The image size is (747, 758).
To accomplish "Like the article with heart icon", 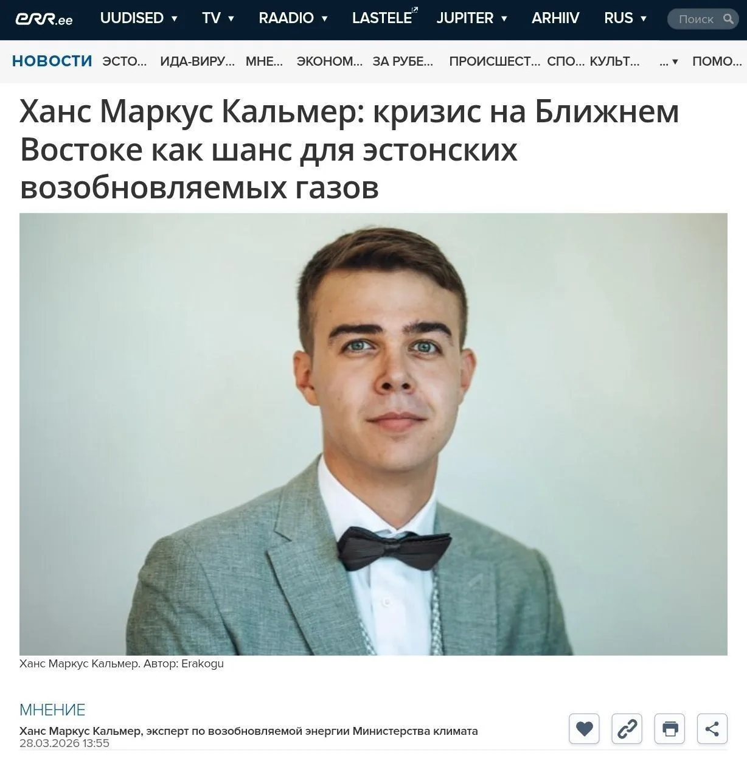I will tap(584, 728).
